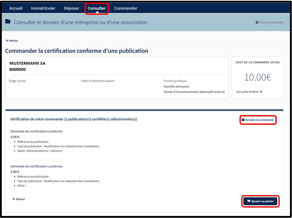The height and width of the screenshot is (218, 292).
Task: Click the bottom Retour link
Action: coord(19,199)
